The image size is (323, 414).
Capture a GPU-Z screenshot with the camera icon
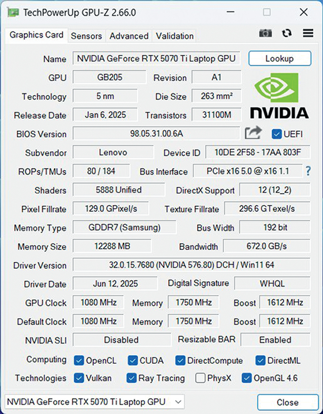click(265, 33)
